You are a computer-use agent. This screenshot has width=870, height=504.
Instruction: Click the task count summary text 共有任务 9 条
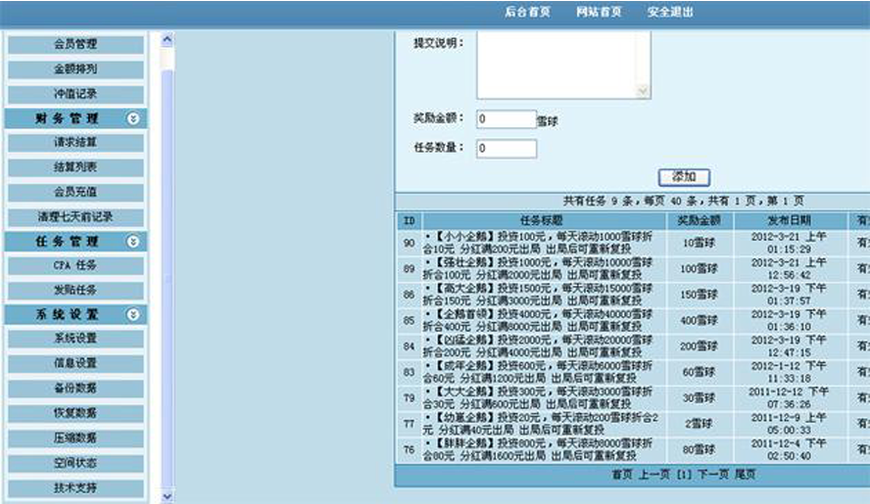coord(598,201)
